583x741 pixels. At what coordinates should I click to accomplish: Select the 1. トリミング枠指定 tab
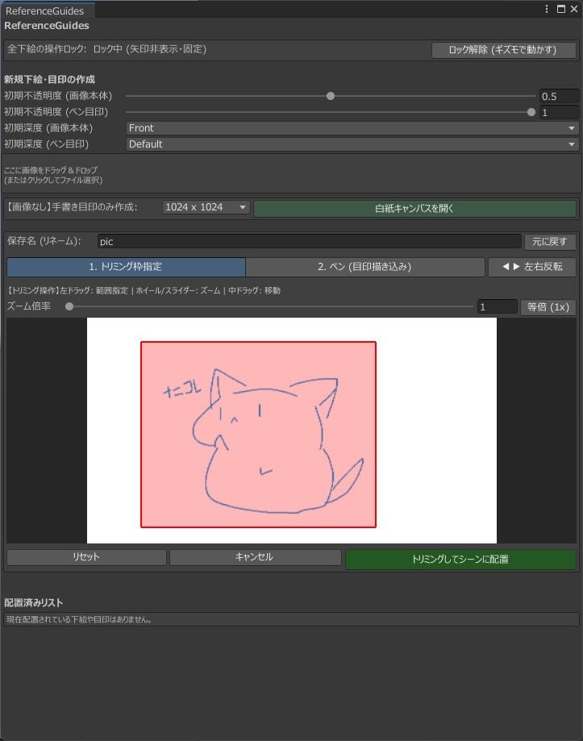coord(126,267)
